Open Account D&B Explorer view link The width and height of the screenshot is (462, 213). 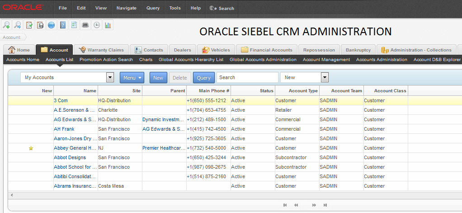pyautogui.click(x=437, y=60)
